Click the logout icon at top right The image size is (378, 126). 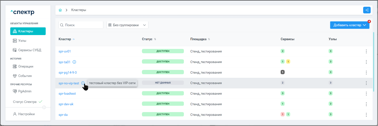pos(367,10)
